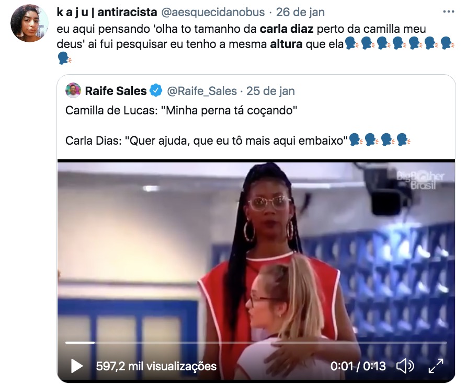The image size is (466, 386).
Task: Open the @Raife_Sales handle
Action: 202,91
